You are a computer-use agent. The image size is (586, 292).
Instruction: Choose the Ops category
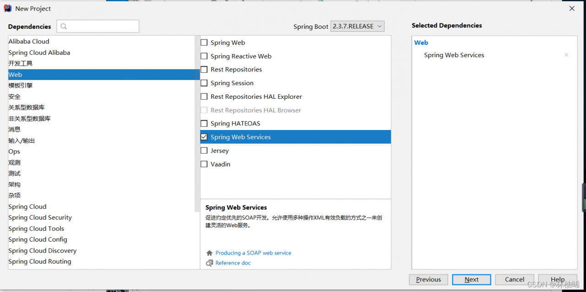point(101,151)
